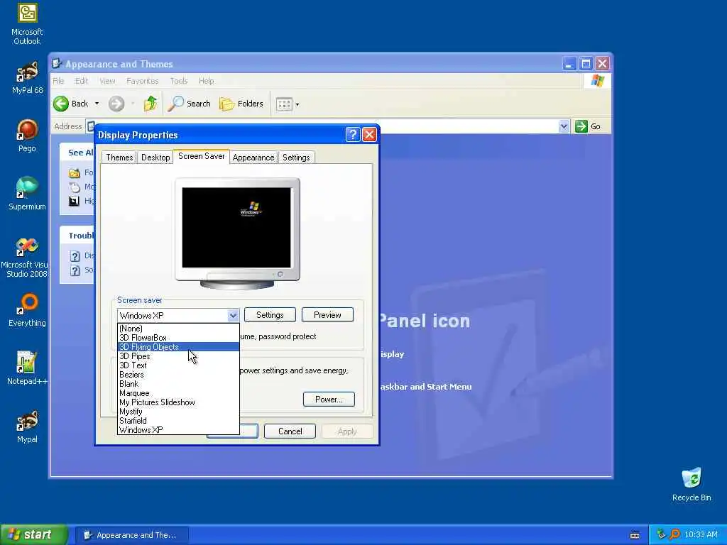Launch the Everything search shortcut
This screenshot has width=727, height=545.
tap(27, 309)
